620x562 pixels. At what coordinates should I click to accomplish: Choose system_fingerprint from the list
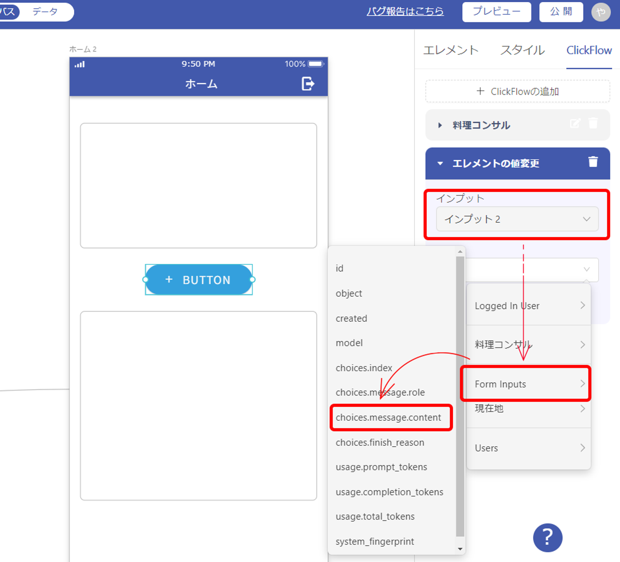[375, 541]
